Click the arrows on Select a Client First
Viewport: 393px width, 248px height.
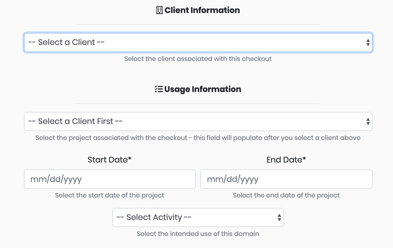click(x=368, y=121)
